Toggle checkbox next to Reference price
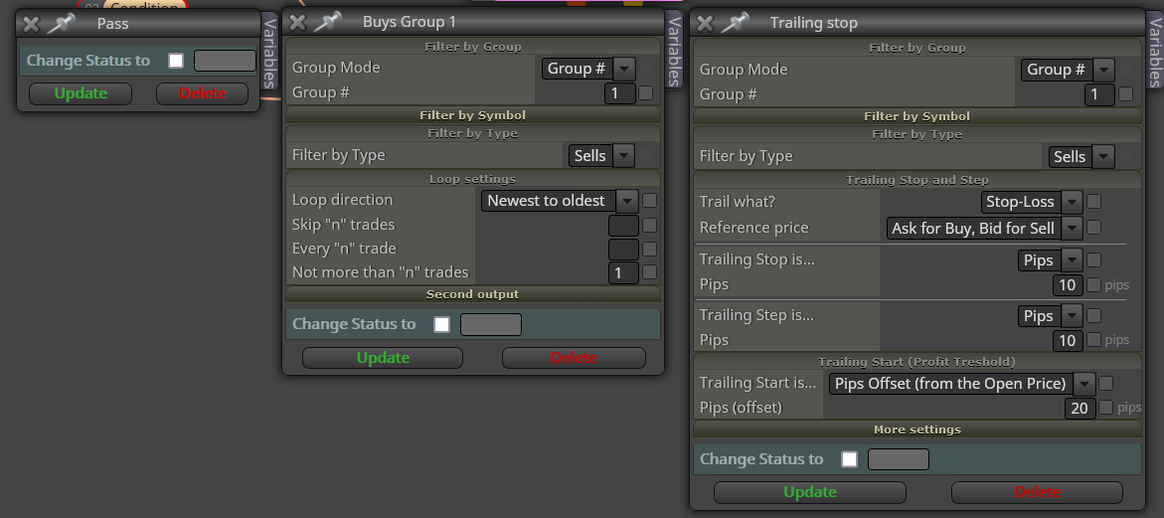Screen dimensions: 1164x518 point(1093,227)
